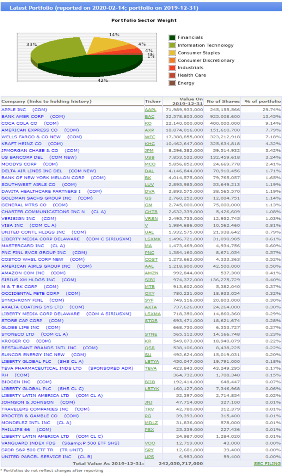Click the SIRI ticker link

point(150,280)
